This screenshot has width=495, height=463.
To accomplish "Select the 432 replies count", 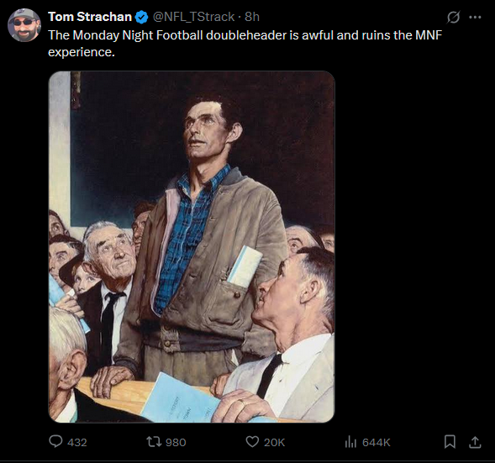I will [x=77, y=442].
